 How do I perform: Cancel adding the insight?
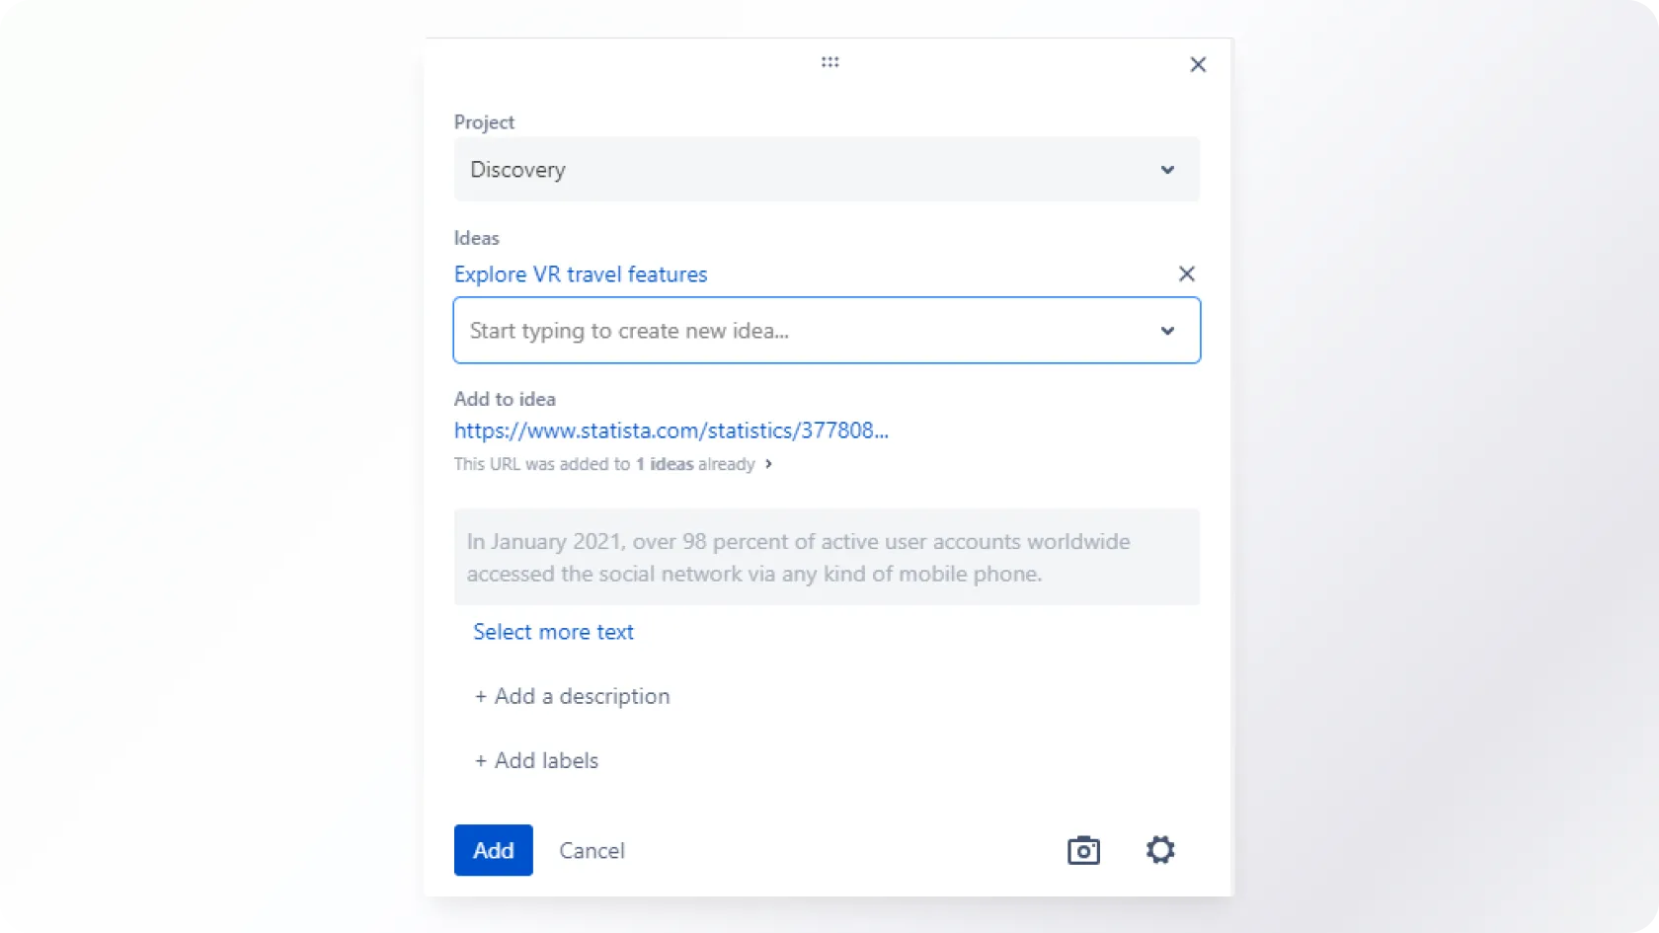592,851
